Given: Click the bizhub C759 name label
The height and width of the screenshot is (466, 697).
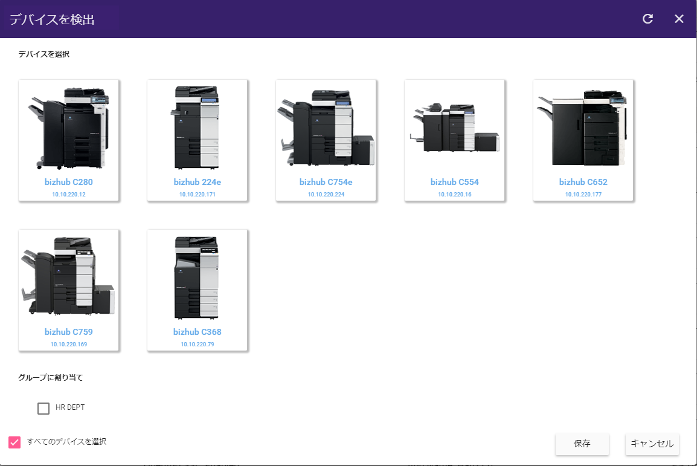Looking at the screenshot, I should (68, 332).
